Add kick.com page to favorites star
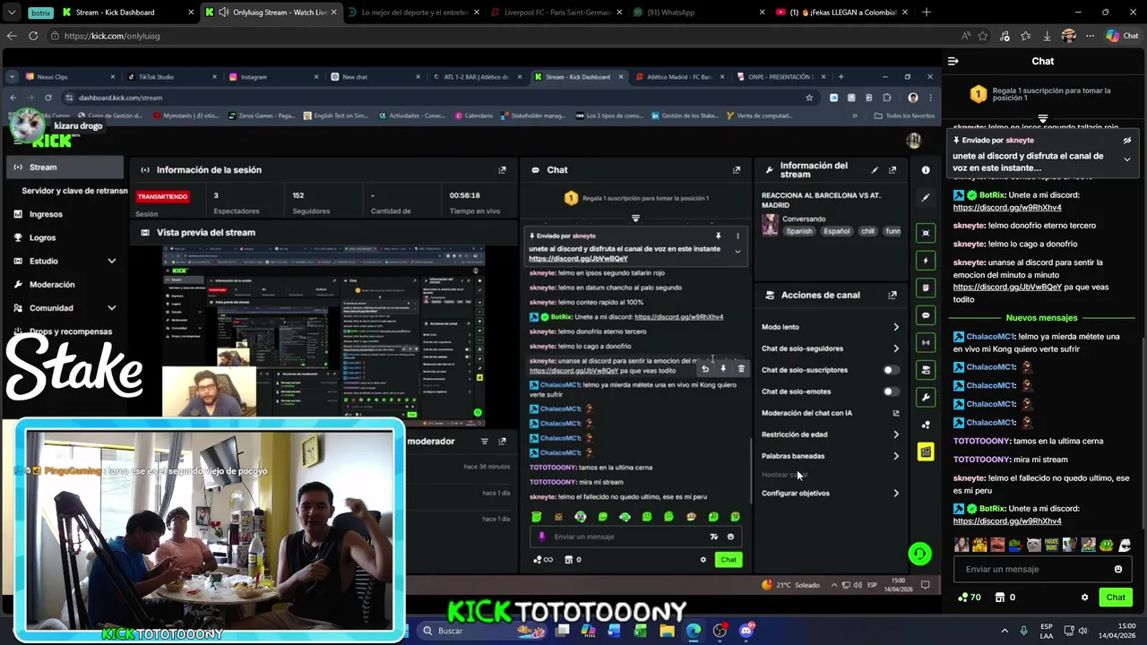The image size is (1147, 645). [x=983, y=36]
